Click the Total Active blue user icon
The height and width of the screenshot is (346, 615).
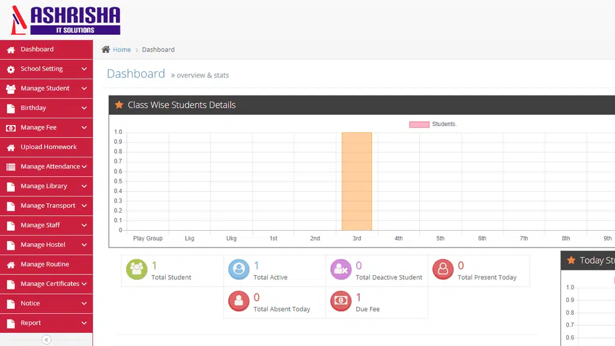239,270
